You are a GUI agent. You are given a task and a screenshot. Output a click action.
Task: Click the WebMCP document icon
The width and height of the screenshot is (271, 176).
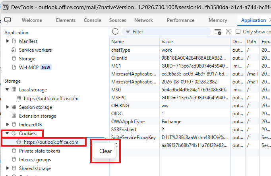14,67
